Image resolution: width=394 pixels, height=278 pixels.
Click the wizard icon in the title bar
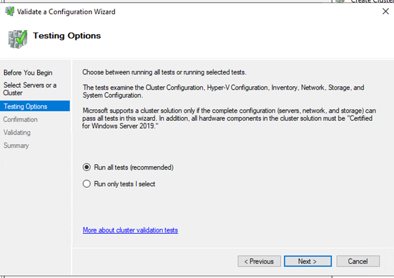(x=10, y=11)
